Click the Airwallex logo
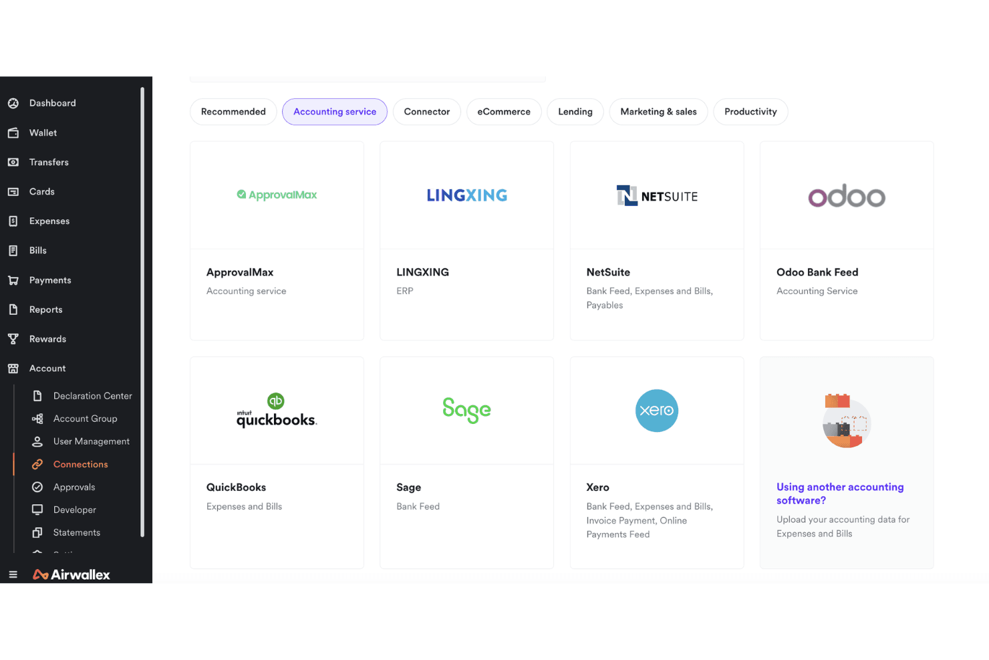989x660 pixels. pos(72,574)
